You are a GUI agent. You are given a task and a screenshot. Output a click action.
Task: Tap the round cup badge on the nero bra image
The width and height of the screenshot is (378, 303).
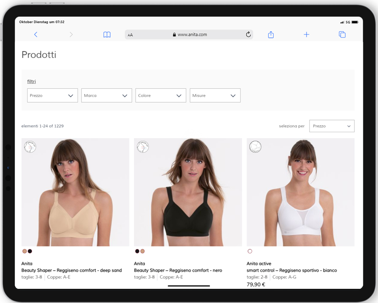coord(143,147)
